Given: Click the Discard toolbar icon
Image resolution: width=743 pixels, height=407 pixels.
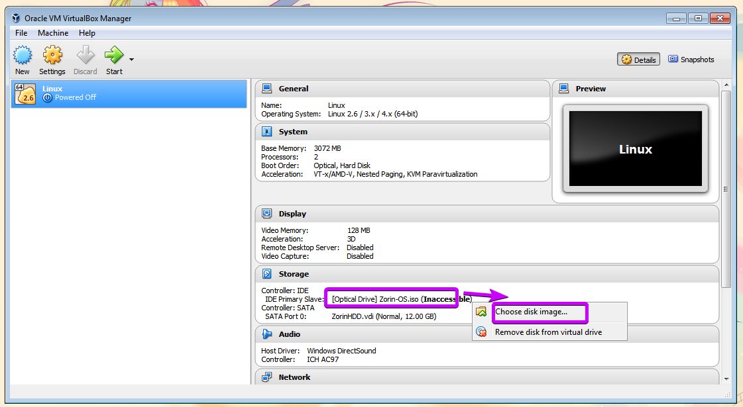Looking at the screenshot, I should click(86, 55).
